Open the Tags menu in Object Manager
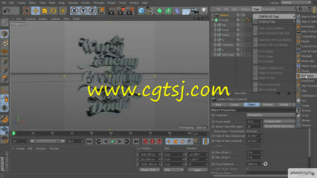This screenshot has height=178, width=317. (x=256, y=9)
